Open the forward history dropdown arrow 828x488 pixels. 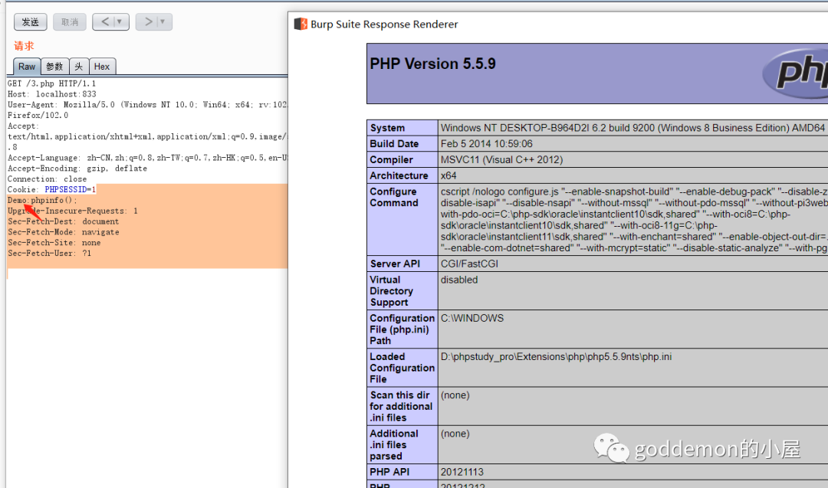tap(163, 21)
